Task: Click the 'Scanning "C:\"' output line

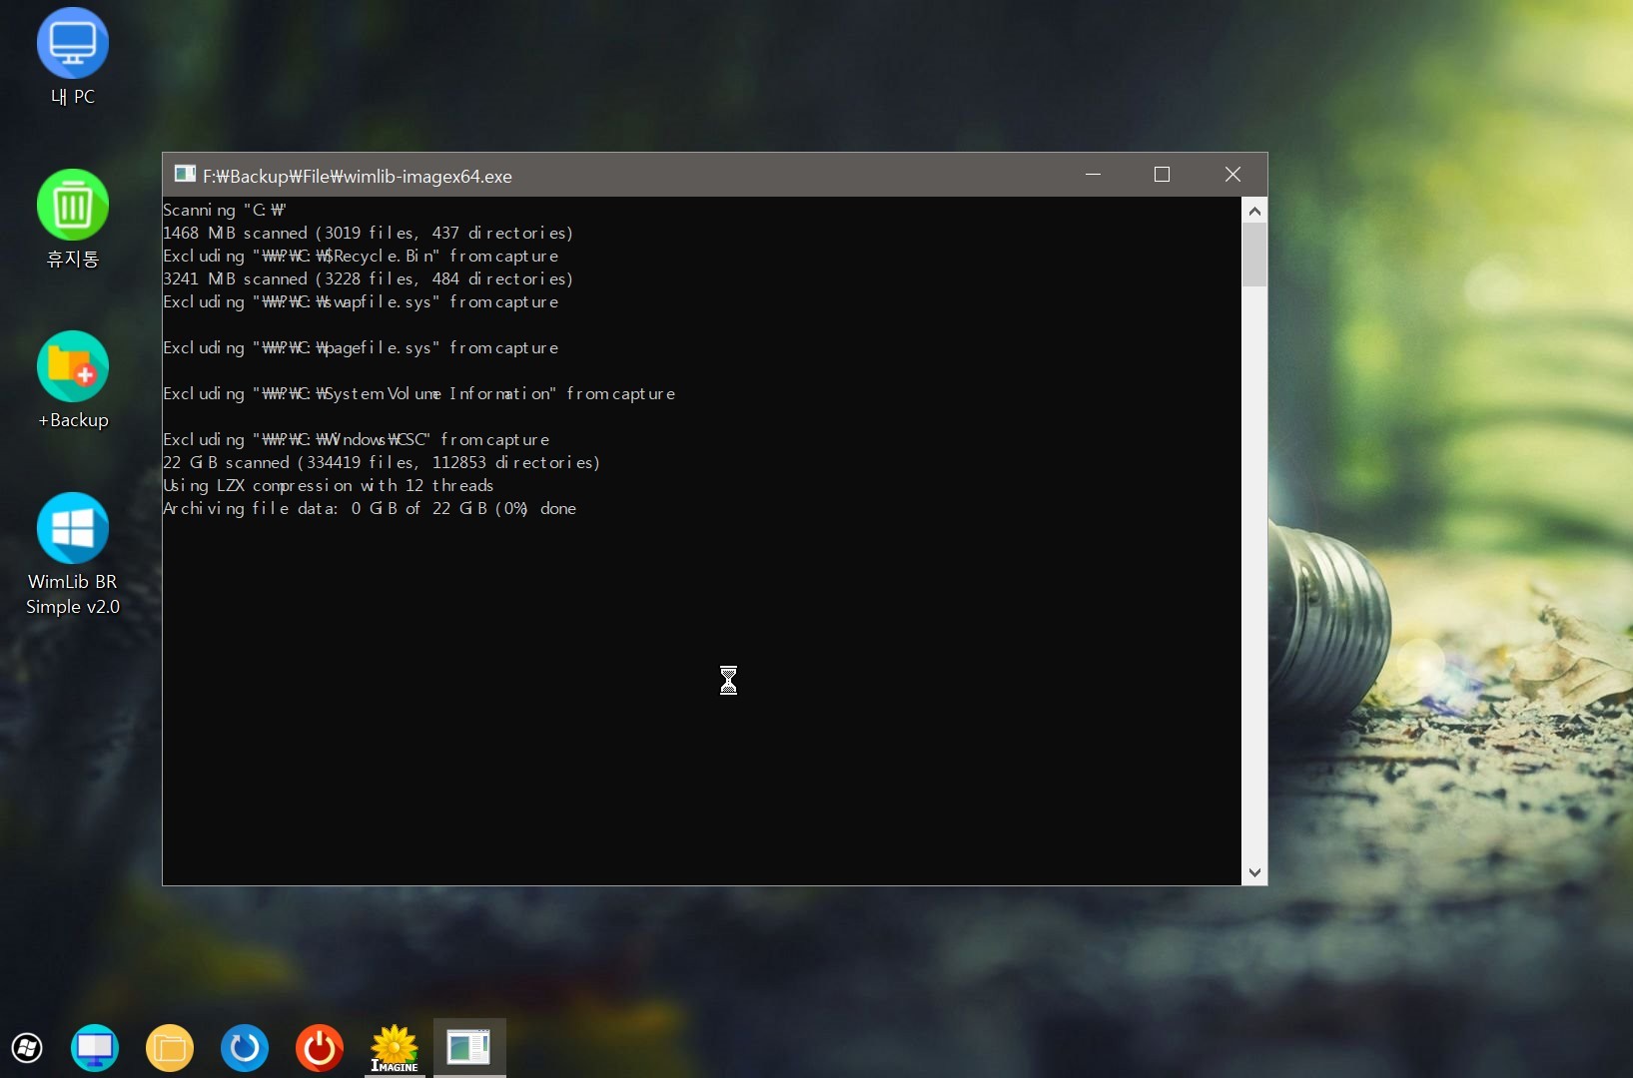Action: [x=225, y=210]
